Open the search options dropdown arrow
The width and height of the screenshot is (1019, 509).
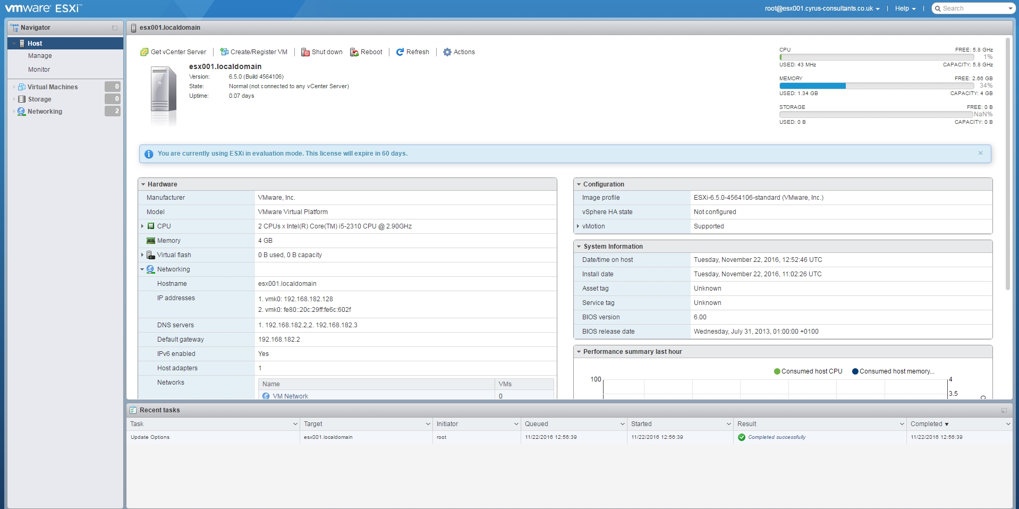[x=1010, y=9]
